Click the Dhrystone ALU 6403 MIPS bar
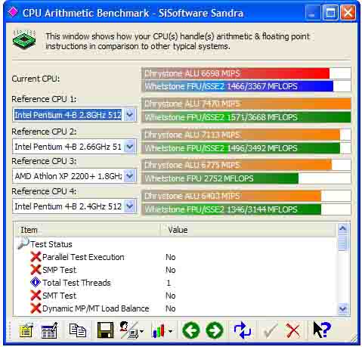 (x=246, y=196)
